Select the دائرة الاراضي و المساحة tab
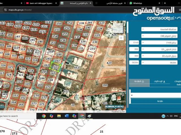Screen dimensions: 181x135 pos(79,3)
